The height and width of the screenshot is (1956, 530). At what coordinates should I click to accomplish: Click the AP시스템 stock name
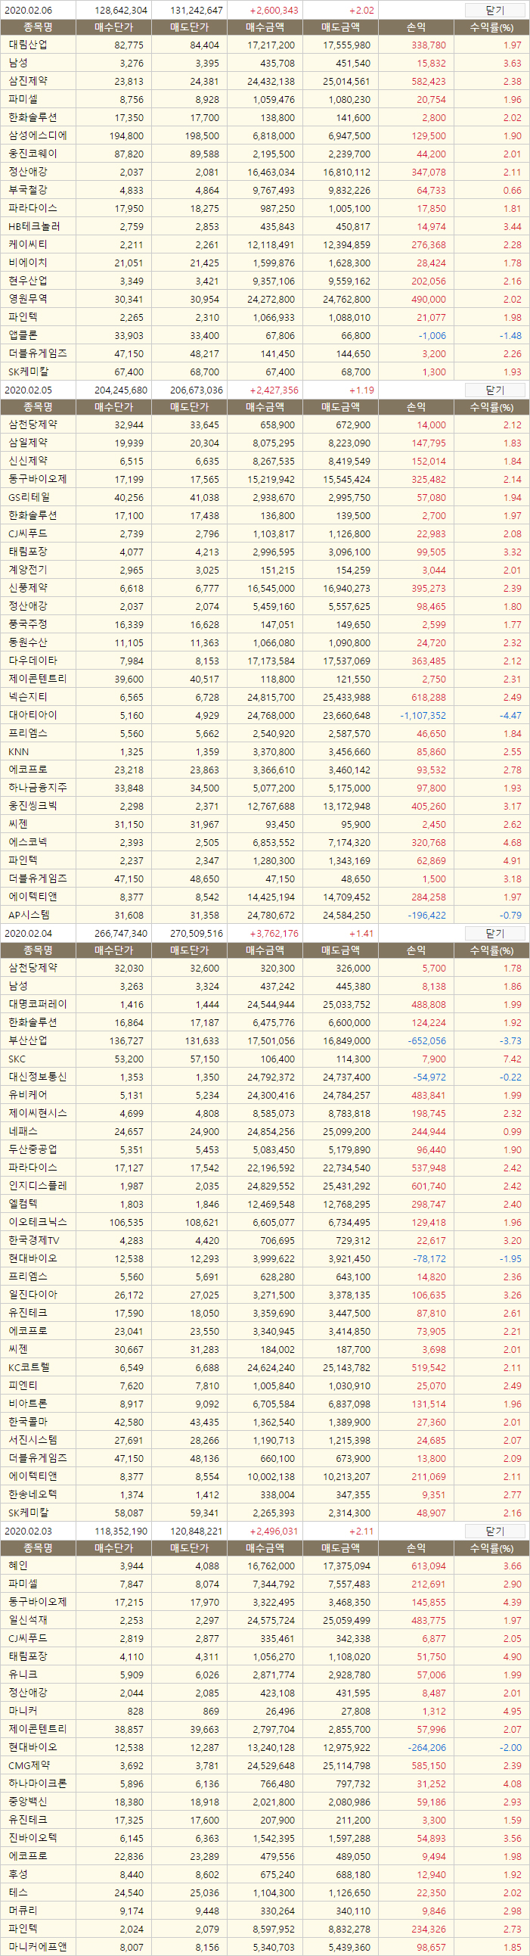[29, 915]
